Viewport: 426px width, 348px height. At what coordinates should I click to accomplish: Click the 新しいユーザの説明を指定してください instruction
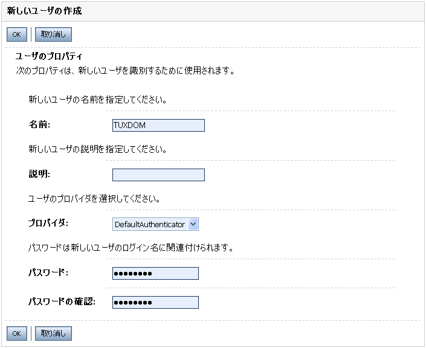pyautogui.click(x=98, y=149)
